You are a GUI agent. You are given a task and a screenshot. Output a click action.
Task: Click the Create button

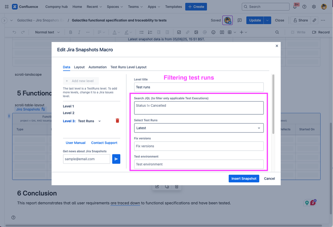(x=196, y=7)
